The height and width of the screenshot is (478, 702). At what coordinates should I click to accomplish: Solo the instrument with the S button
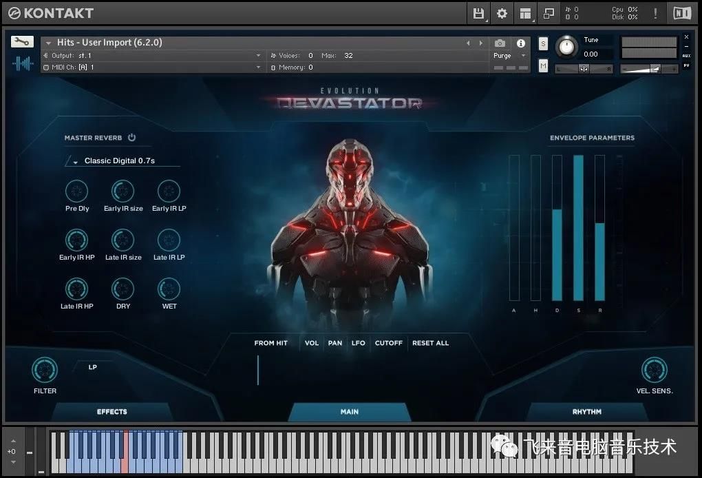543,43
